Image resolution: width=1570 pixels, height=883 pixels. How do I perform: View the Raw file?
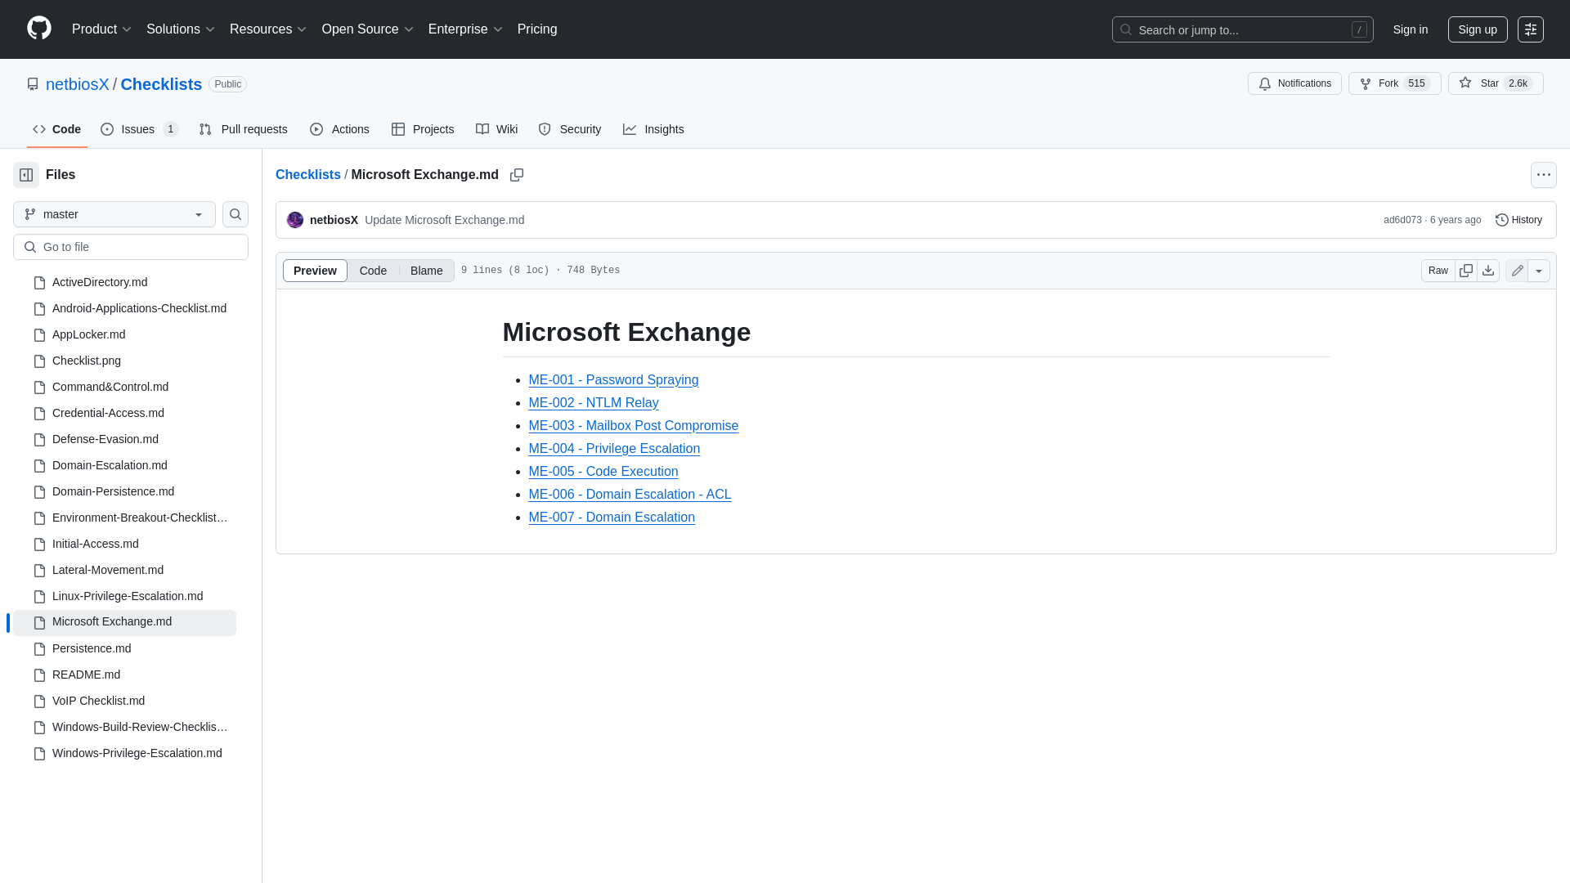click(1438, 271)
